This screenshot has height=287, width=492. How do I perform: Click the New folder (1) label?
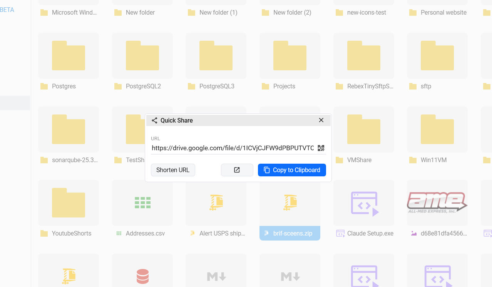218,12
